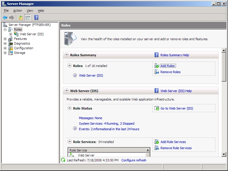Image resolution: width=228 pixels, height=171 pixels.
Task: Expand the Web Server (IIS) tree node
Action: pyautogui.click(x=11, y=34)
